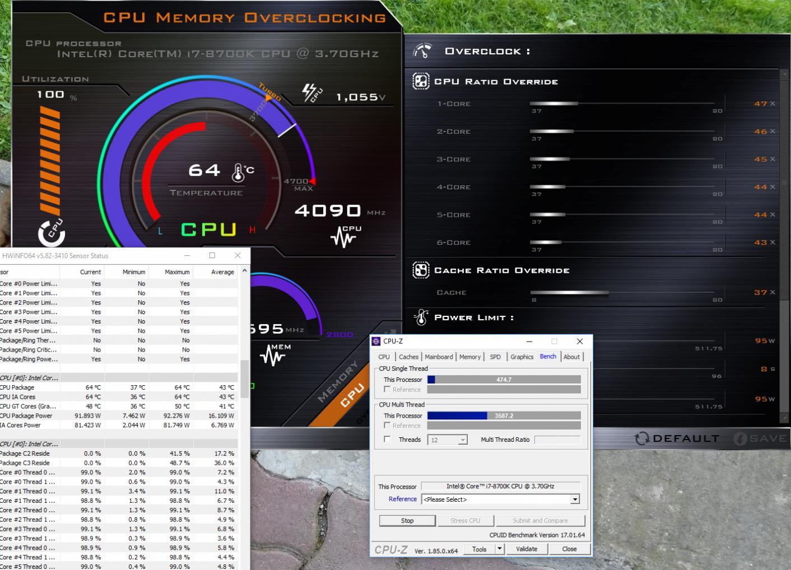
Task: Click the Default reset icon
Action: [x=642, y=438]
